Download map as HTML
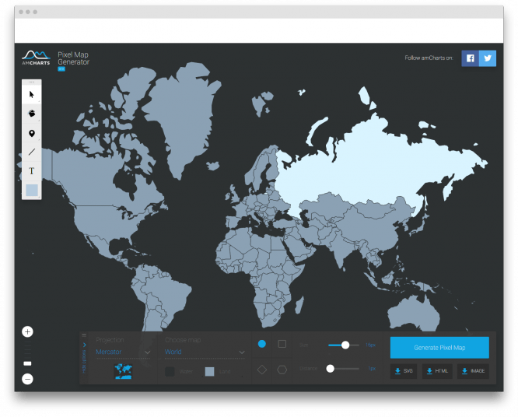518x417 pixels. (437, 371)
